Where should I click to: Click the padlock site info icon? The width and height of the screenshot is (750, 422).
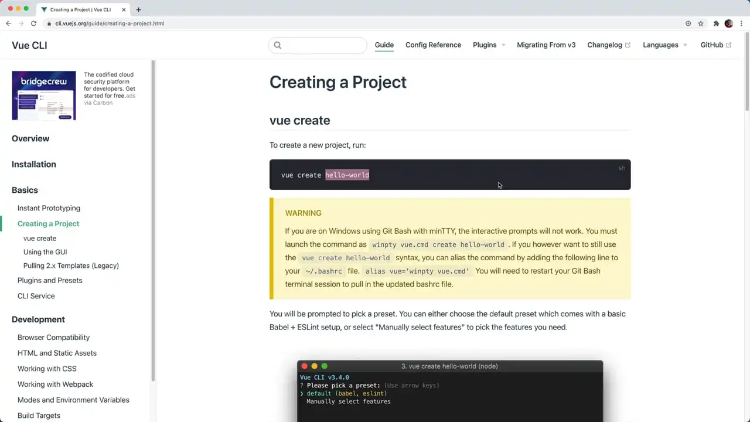(49, 23)
